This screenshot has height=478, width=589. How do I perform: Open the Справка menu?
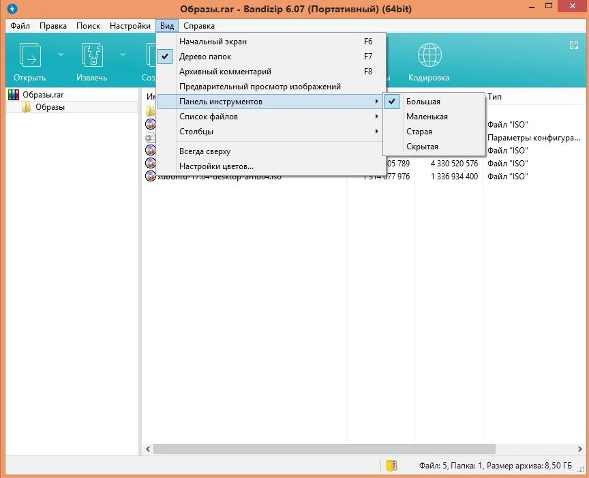199,26
